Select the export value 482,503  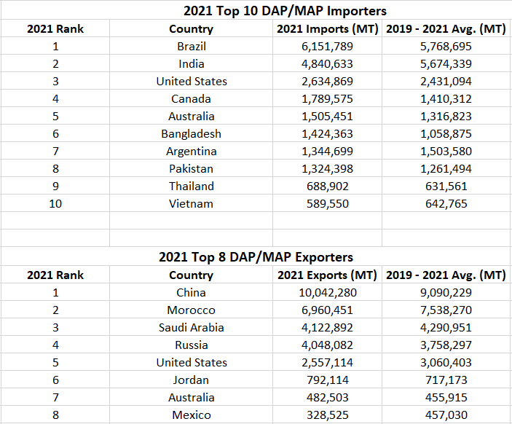328,397
